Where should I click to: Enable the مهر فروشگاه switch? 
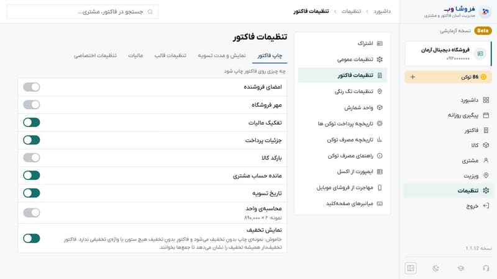tap(32, 105)
